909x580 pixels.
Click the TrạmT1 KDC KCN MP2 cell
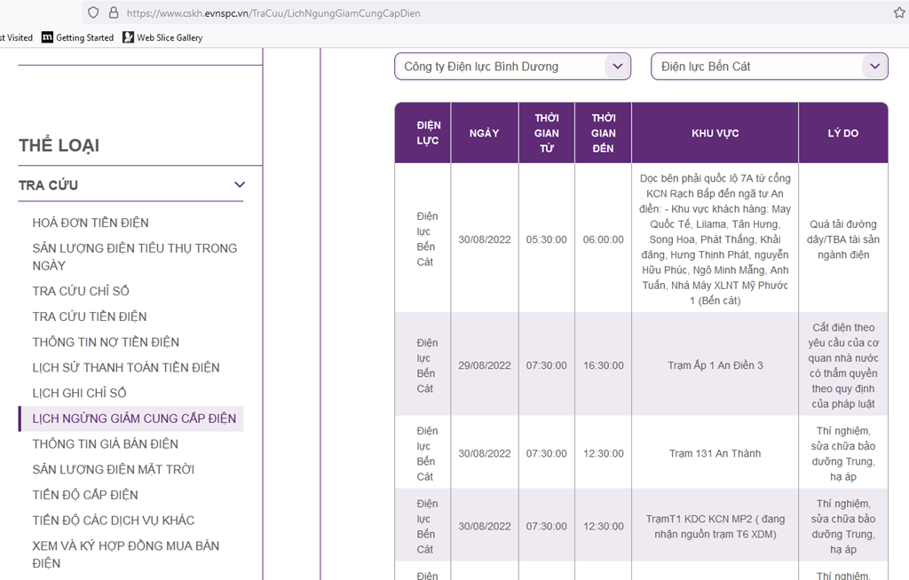click(715, 527)
